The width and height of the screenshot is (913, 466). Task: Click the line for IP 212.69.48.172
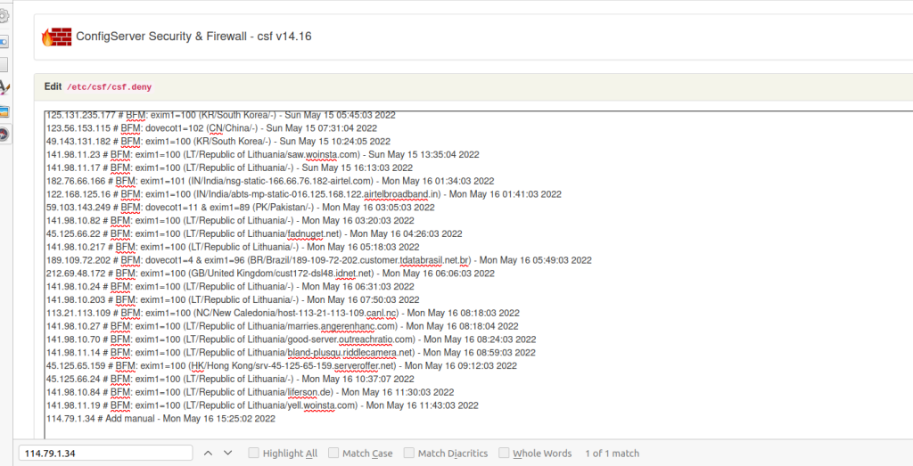[270, 274]
